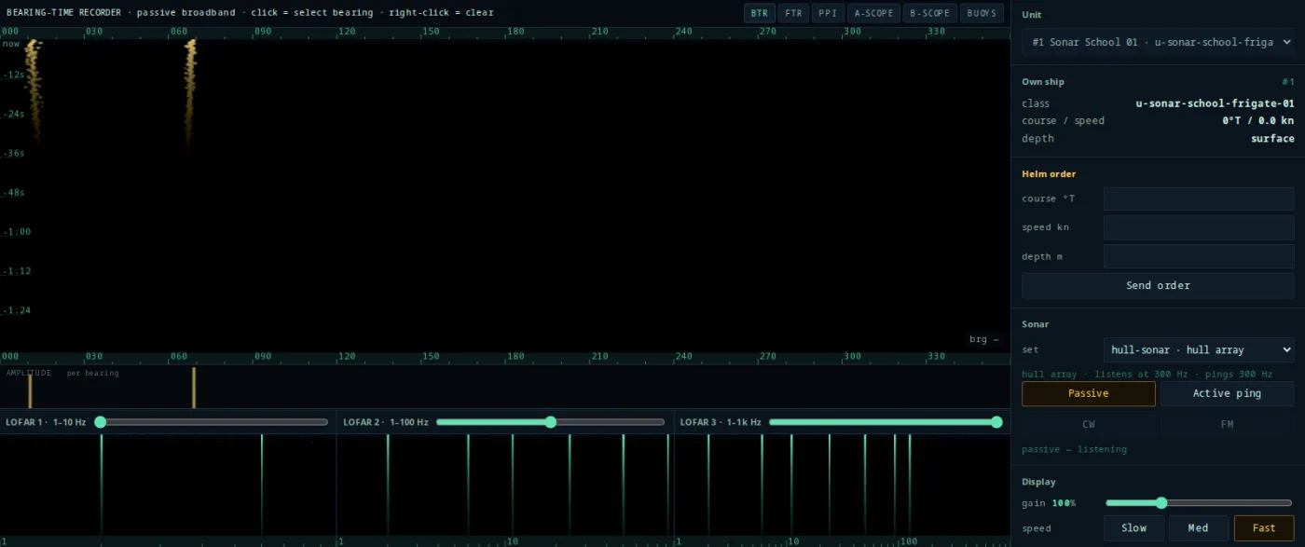Click the own ship class value
This screenshot has width=1305, height=547.
tap(1215, 103)
